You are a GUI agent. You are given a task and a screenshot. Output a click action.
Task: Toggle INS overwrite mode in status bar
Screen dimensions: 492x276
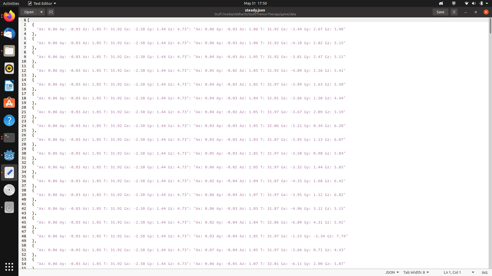click(x=484, y=272)
